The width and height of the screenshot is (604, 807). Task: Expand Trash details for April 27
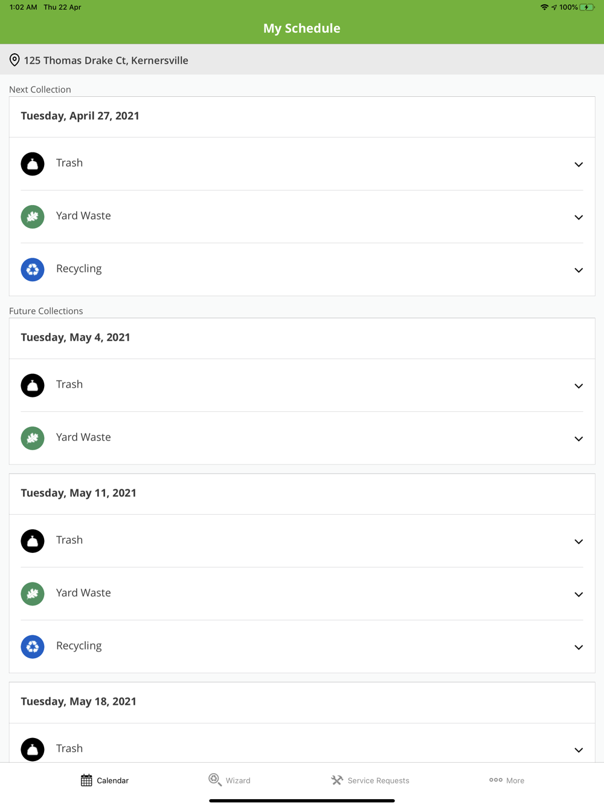(x=578, y=165)
